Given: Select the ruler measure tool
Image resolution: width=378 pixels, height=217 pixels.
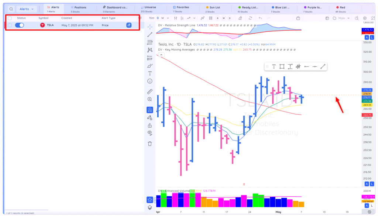Looking at the screenshot, I should click(x=150, y=92).
